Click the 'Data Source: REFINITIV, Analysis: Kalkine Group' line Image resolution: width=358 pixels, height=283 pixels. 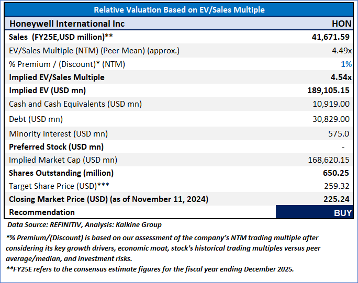click(84, 225)
